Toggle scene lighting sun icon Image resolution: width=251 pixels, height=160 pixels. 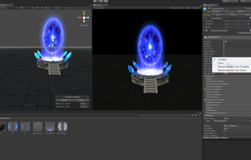pos(37,8)
